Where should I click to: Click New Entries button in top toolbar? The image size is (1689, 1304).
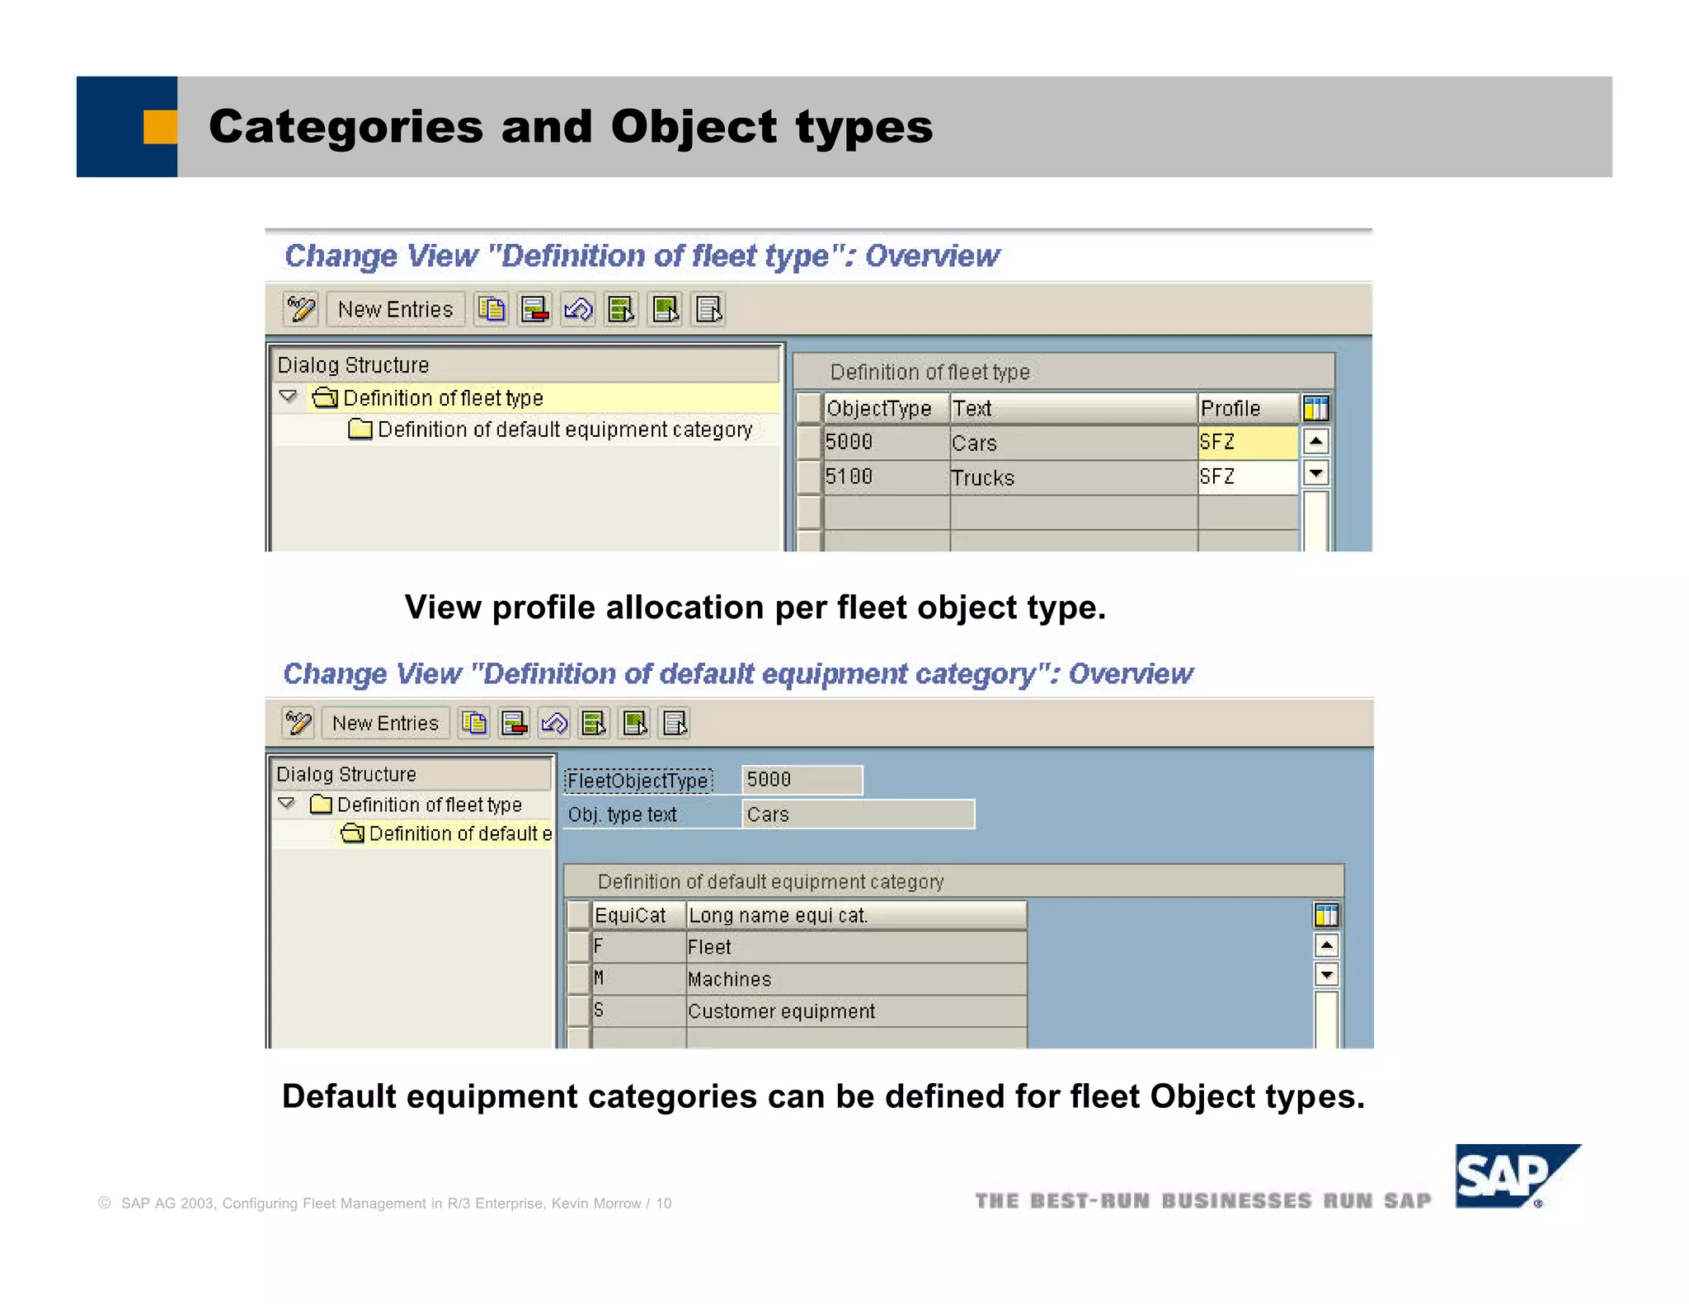[395, 310]
